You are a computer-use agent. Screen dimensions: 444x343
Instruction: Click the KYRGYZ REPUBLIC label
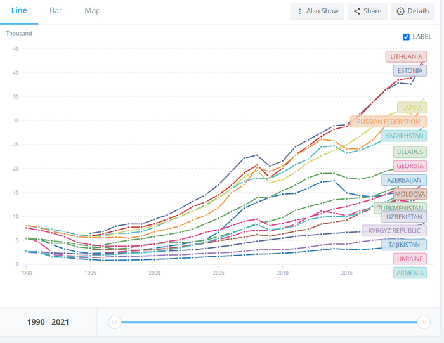(394, 231)
